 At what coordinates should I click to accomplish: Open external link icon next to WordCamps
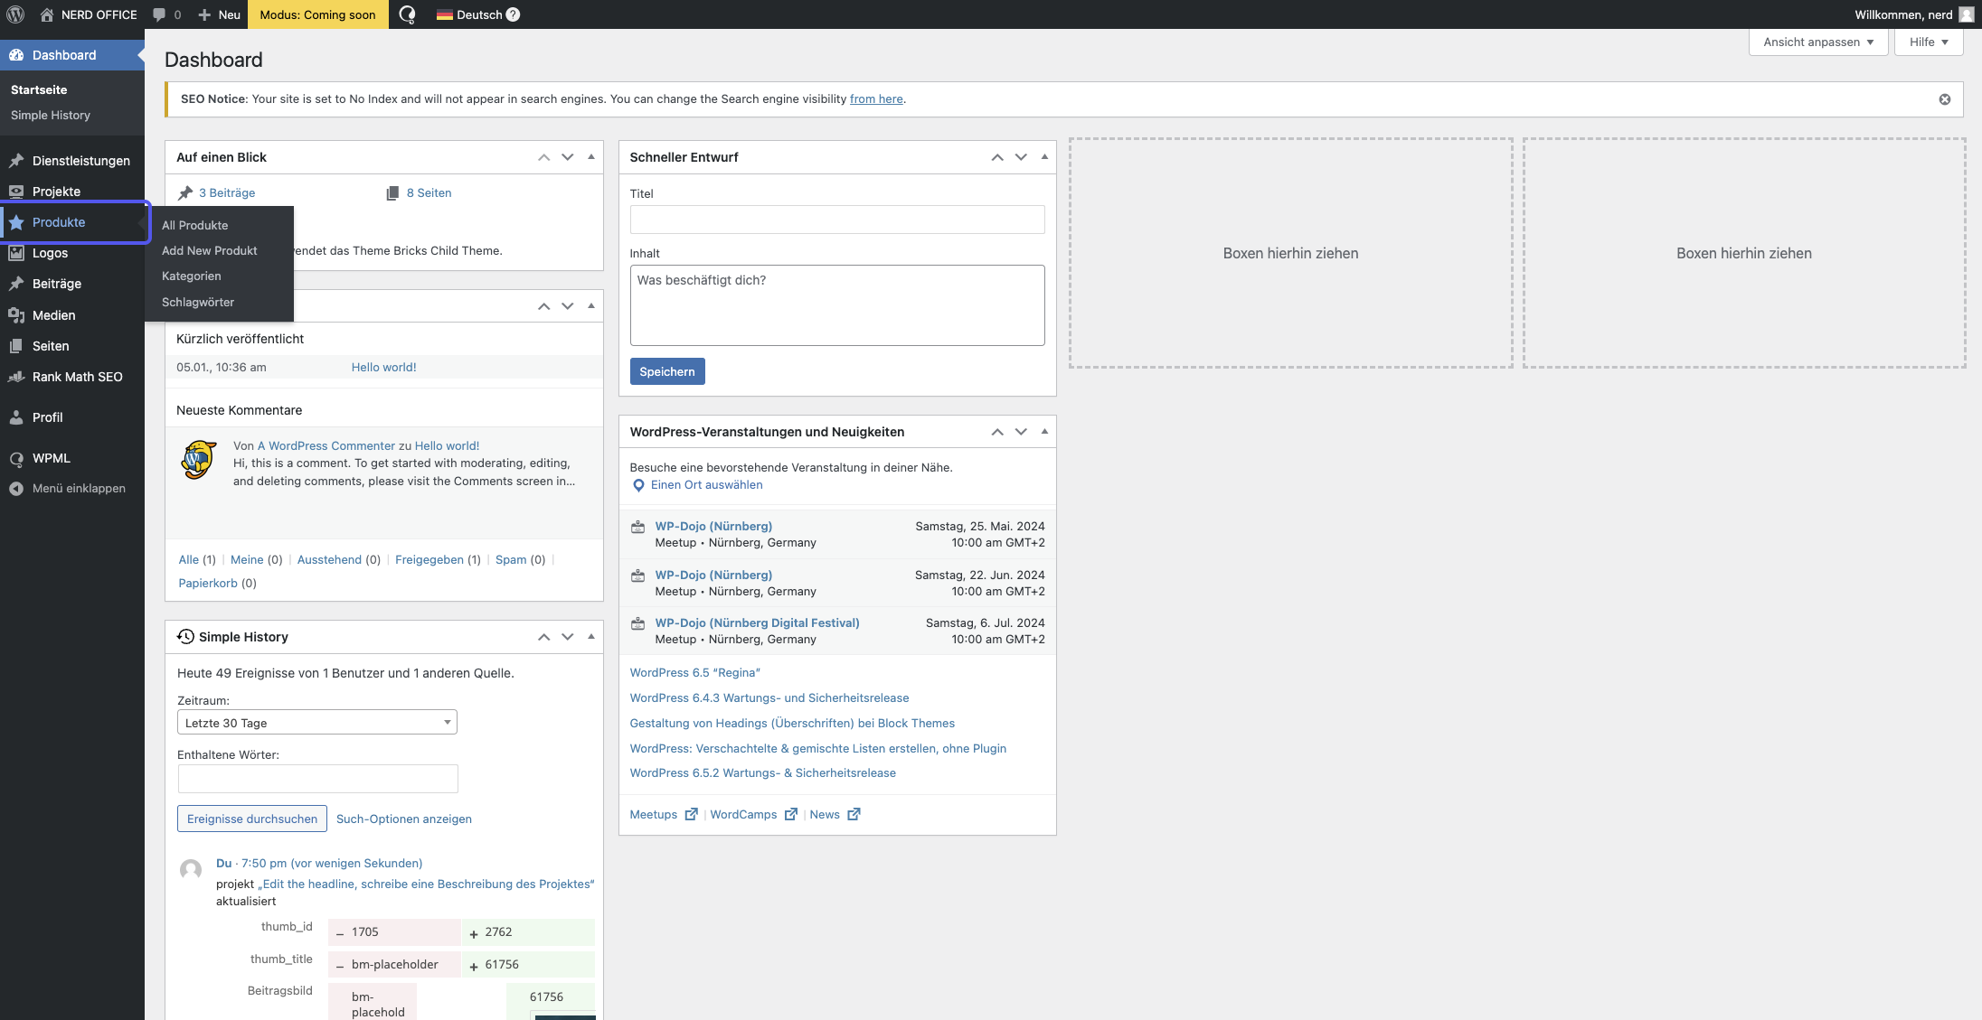[x=791, y=814]
